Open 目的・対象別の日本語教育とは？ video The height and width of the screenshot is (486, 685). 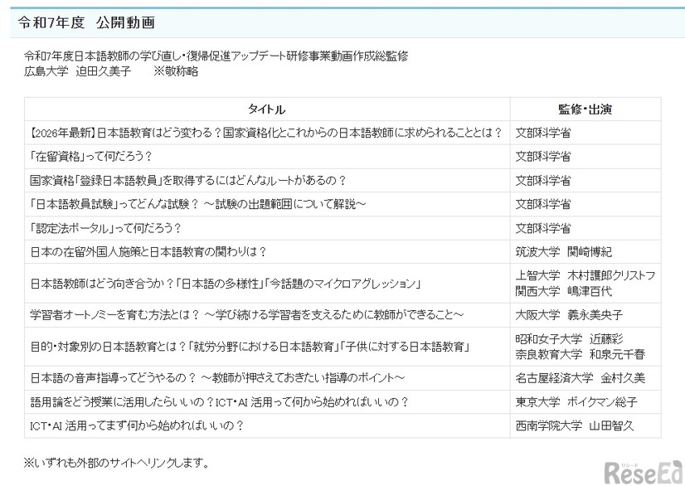(250, 347)
